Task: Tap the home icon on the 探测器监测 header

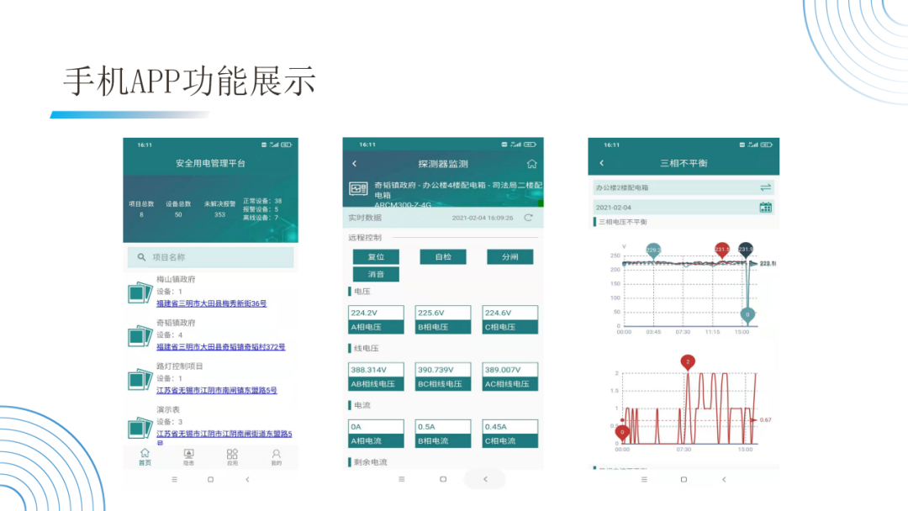Action: click(532, 164)
